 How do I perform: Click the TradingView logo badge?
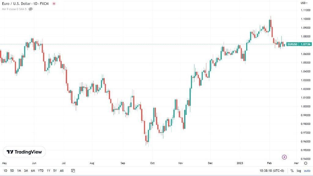coord(24,152)
